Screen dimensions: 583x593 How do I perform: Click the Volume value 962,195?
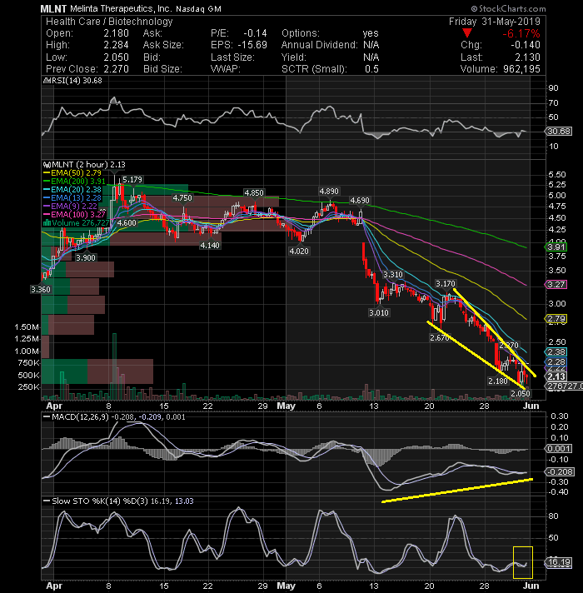(521, 69)
